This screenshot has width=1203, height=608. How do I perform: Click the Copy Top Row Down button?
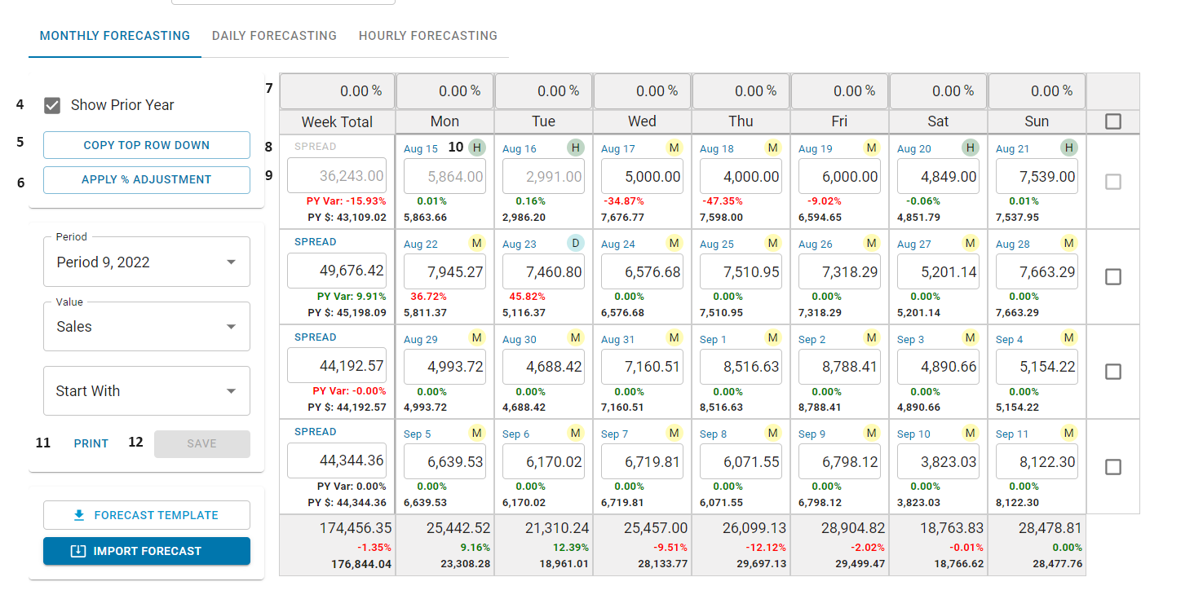click(x=147, y=145)
